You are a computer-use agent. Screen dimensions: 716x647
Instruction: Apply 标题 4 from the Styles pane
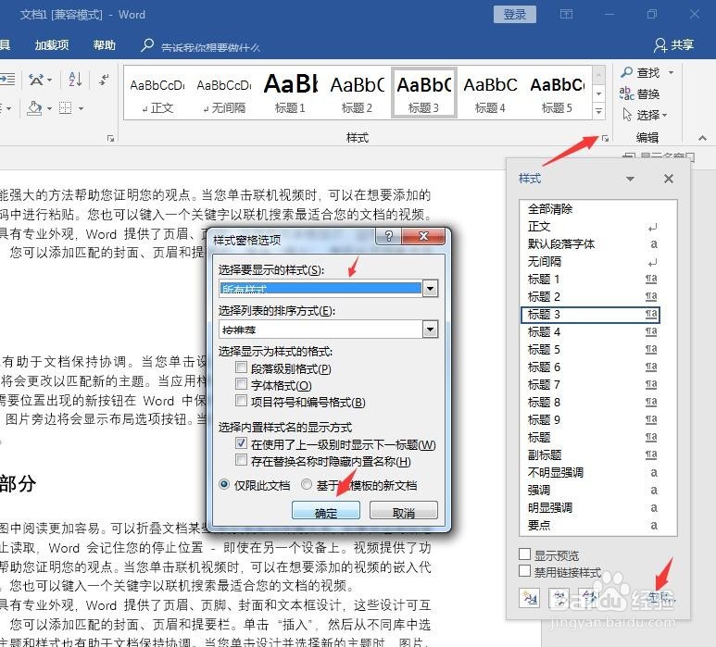coord(591,331)
